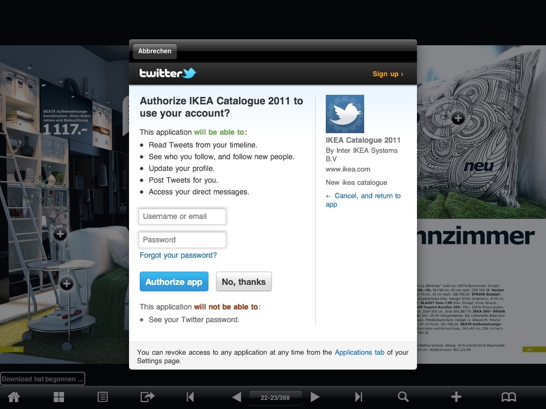This screenshot has width=546, height=409.
Task: Jump to last page of catalogue
Action: pyautogui.click(x=359, y=397)
